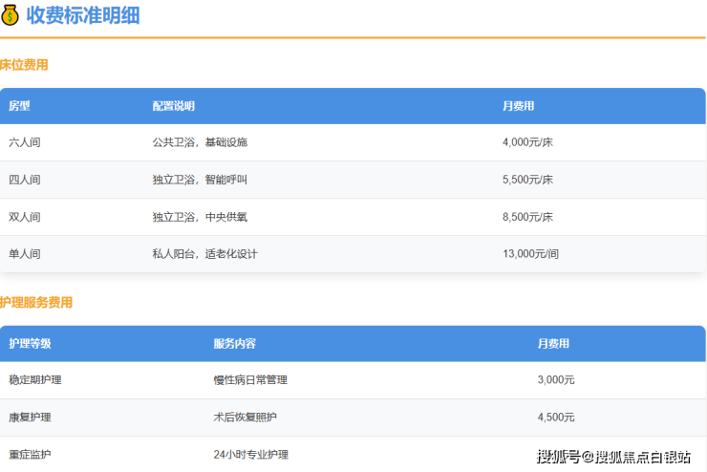Select the 床位费用 section heading
Screen dimensions: 707x472
click(24, 65)
